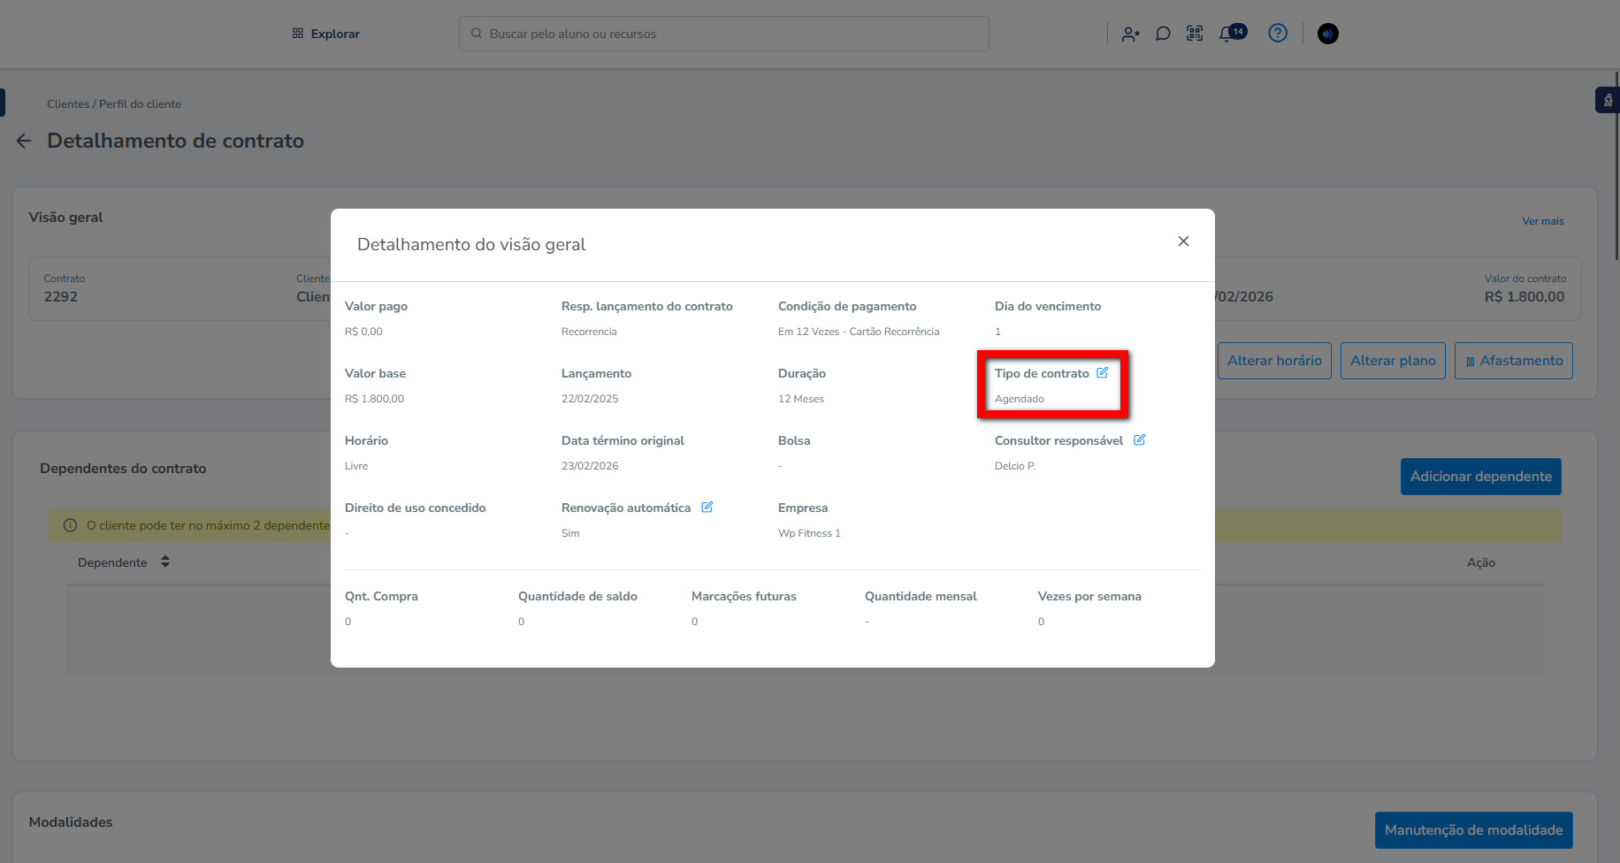
Task: Focus the student search field
Action: [723, 34]
